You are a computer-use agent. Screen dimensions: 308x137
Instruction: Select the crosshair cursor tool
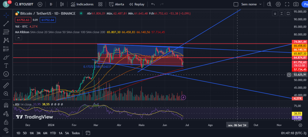click(6, 15)
